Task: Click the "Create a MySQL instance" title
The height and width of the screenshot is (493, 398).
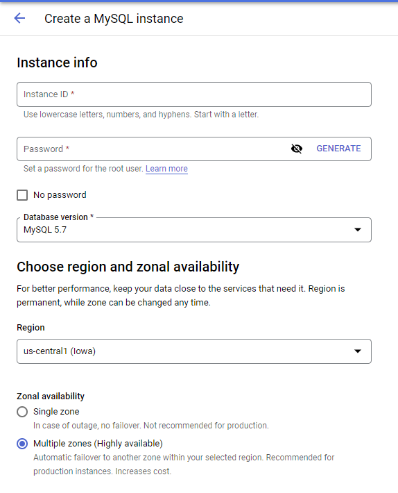Action: [x=114, y=19]
